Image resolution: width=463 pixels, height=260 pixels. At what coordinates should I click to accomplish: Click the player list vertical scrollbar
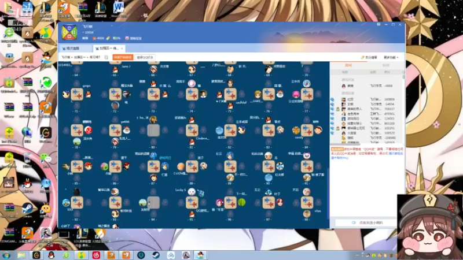point(403,76)
